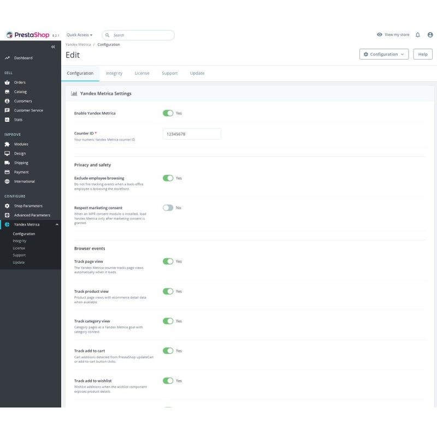
Task: Open the Configuration dropdown button
Action: click(384, 54)
